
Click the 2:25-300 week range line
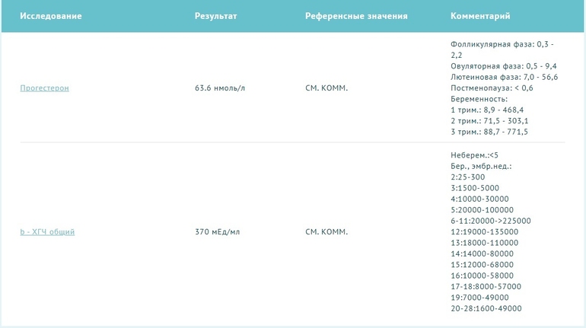[467, 177]
